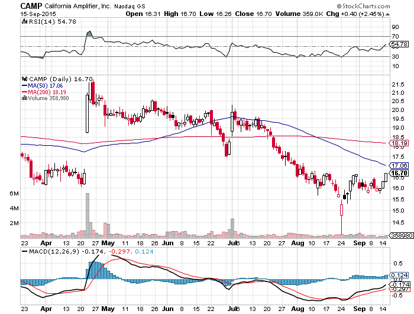The width and height of the screenshot is (414, 314).
Task: Click the 16.70 last price tag
Action: (x=399, y=173)
